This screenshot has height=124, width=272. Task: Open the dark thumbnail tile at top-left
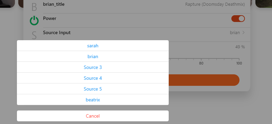point(7,3)
